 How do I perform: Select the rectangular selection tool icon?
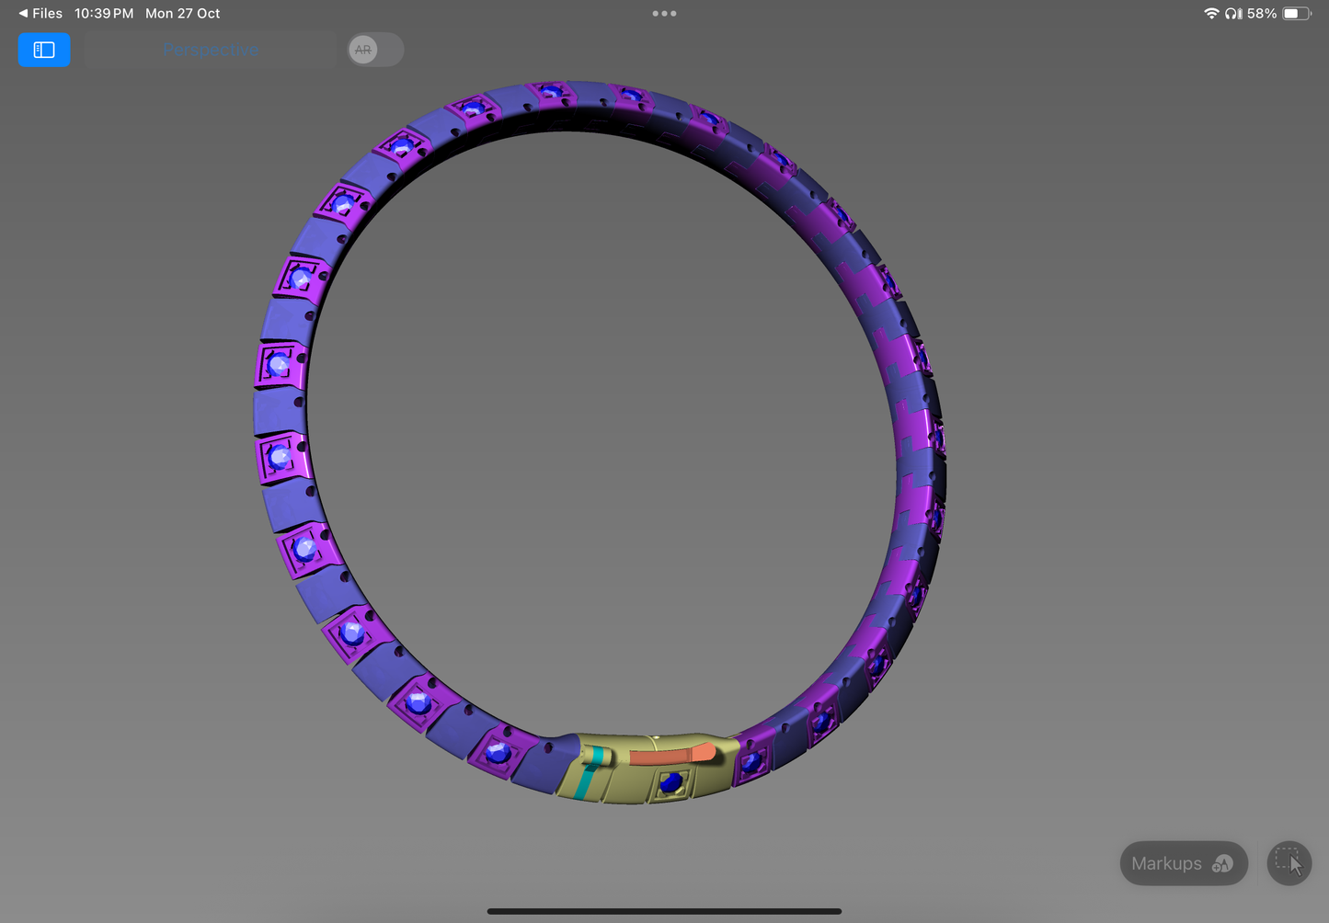(x=1289, y=863)
